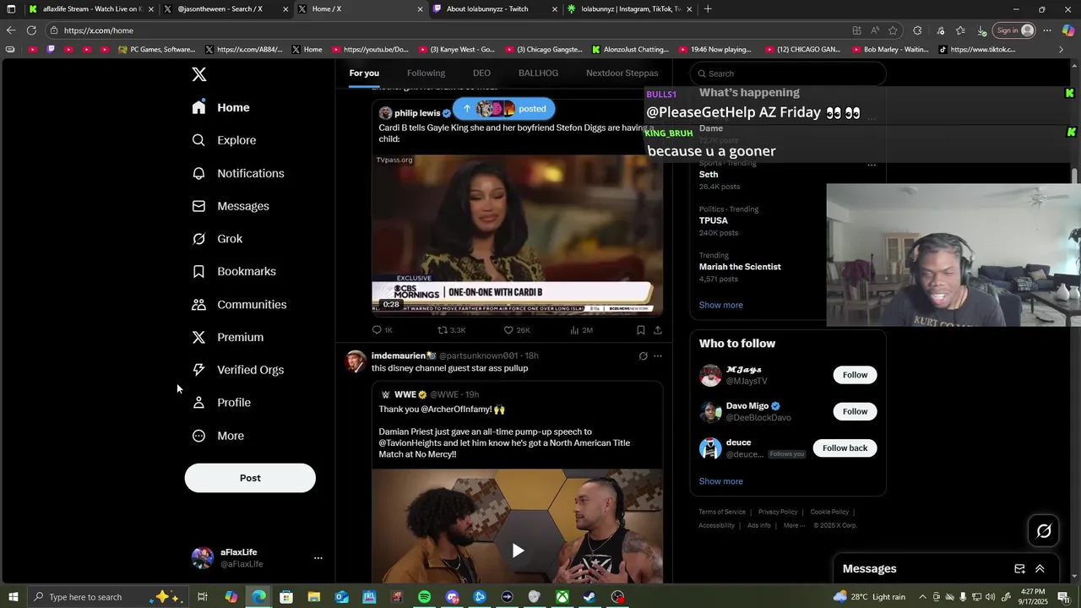The width and height of the screenshot is (1081, 608).
Task: Repost the Cardi B post
Action: click(x=451, y=330)
